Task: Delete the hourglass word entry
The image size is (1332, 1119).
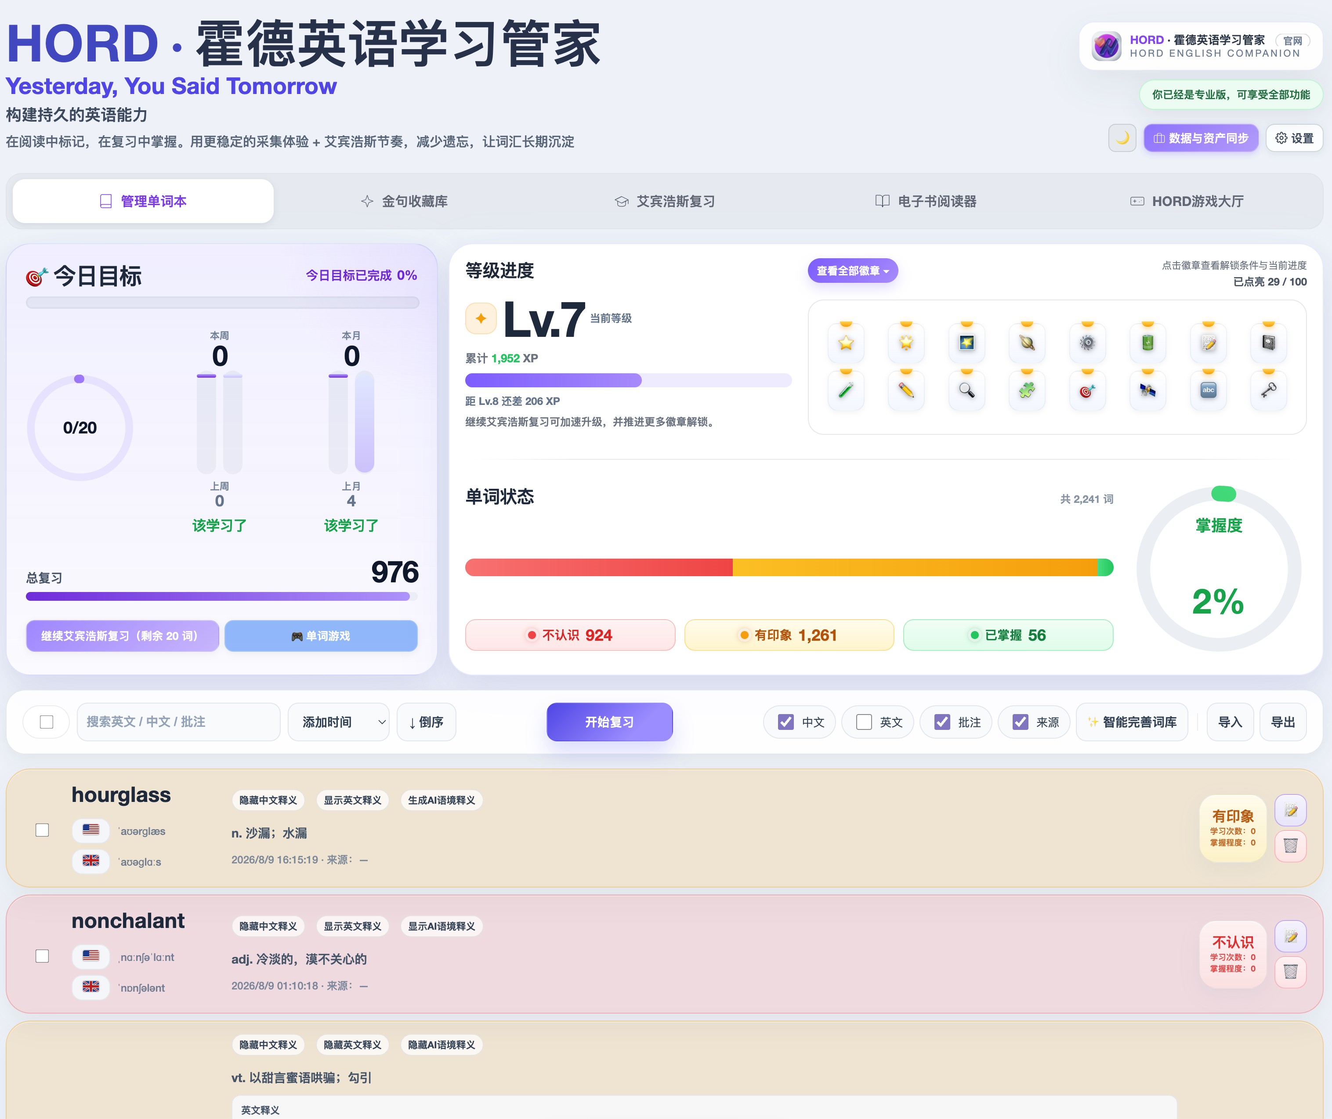Action: click(x=1291, y=845)
